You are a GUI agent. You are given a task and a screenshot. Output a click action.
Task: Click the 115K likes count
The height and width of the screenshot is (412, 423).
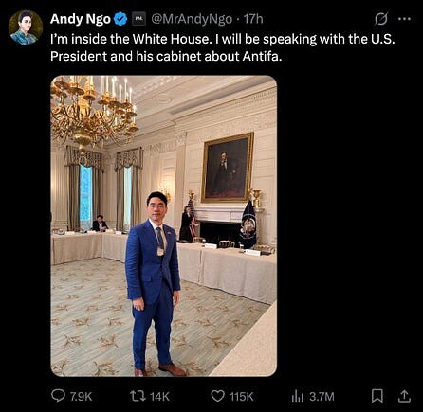coord(242,396)
